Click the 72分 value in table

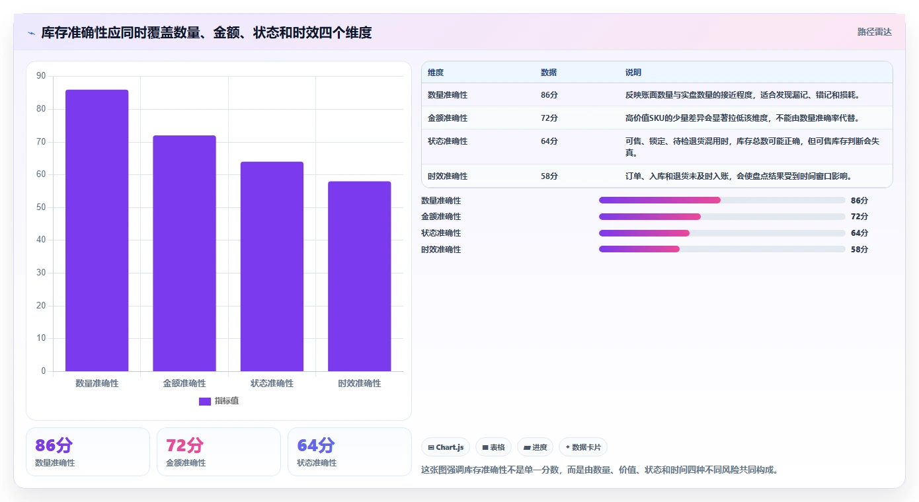tap(549, 118)
